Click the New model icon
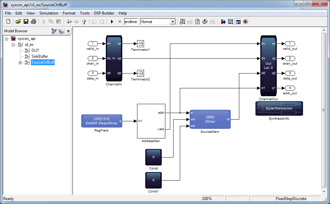The image size is (330, 204). 8,22
